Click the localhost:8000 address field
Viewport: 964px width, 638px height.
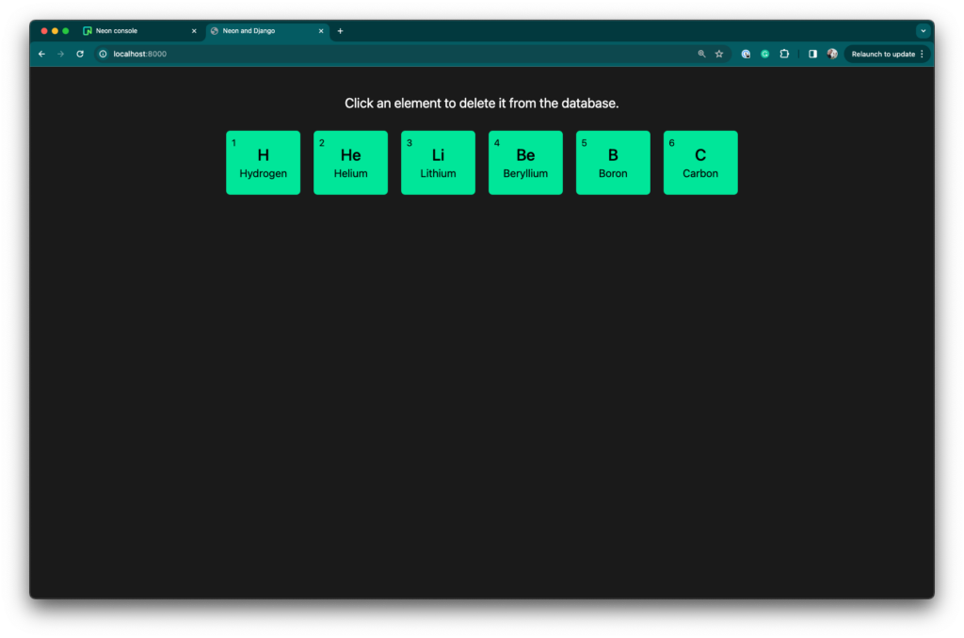tap(399, 54)
